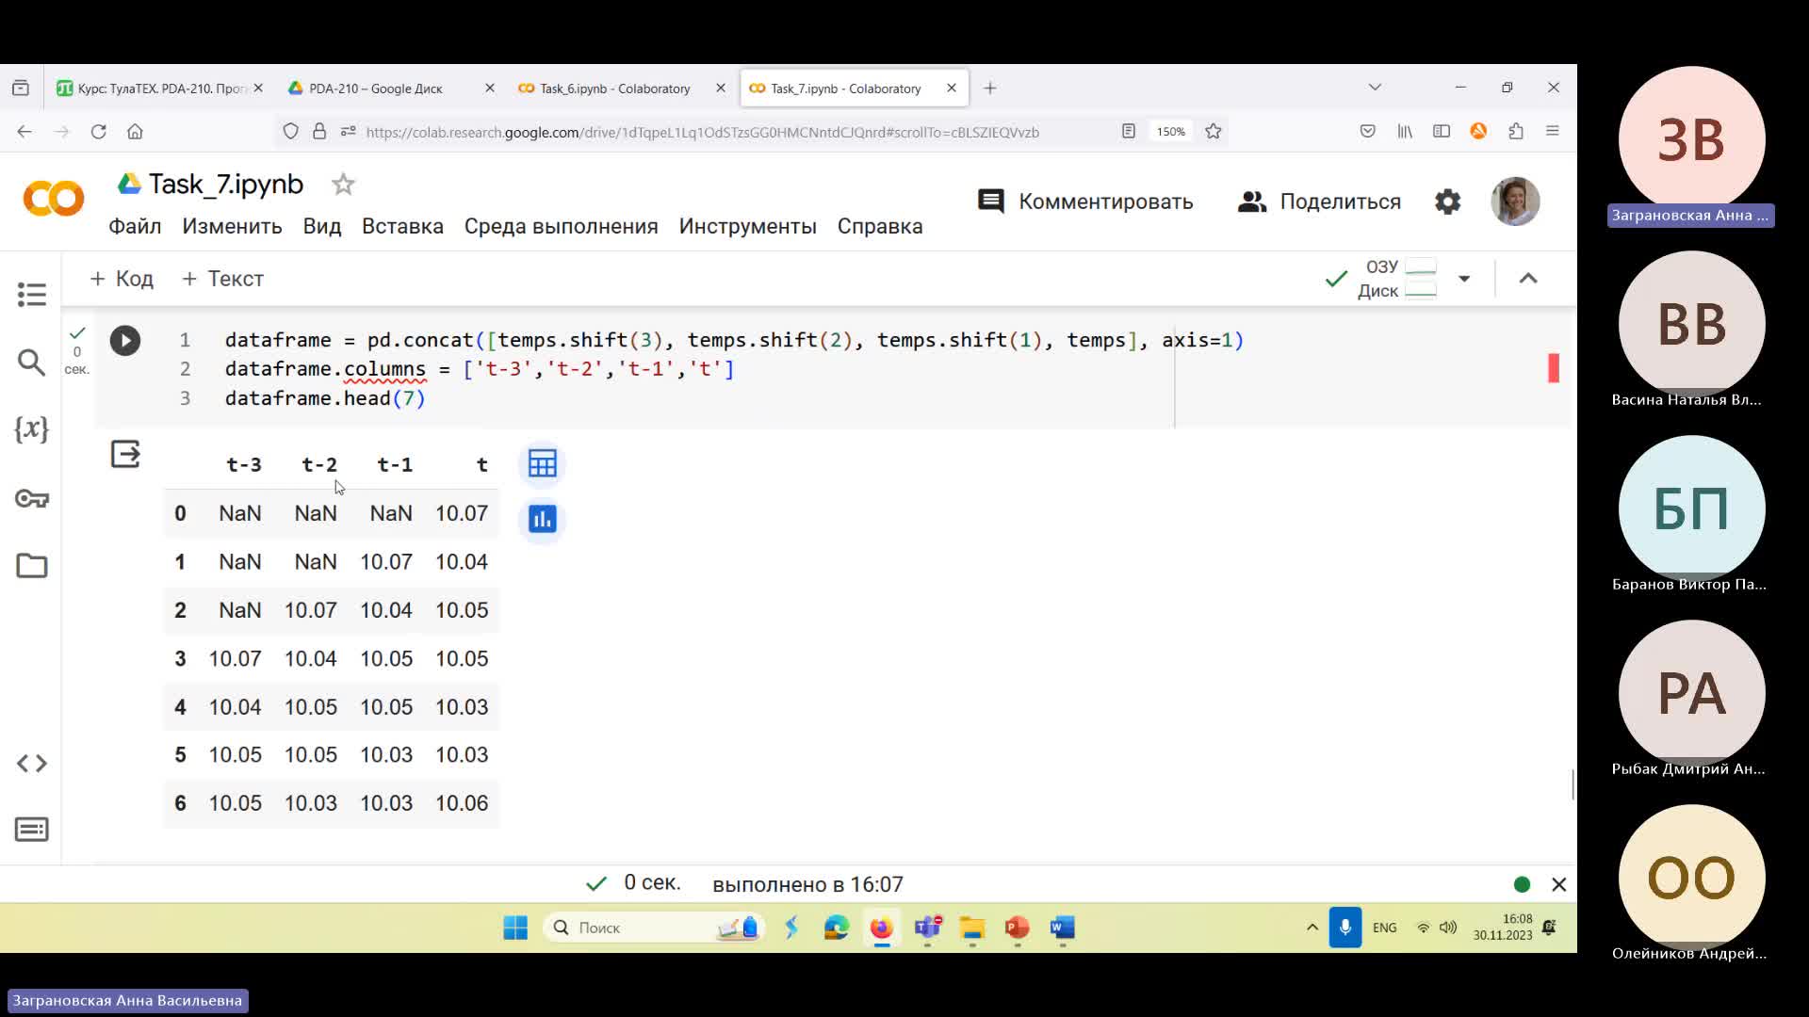Show hidden system tray icons

tap(1312, 928)
